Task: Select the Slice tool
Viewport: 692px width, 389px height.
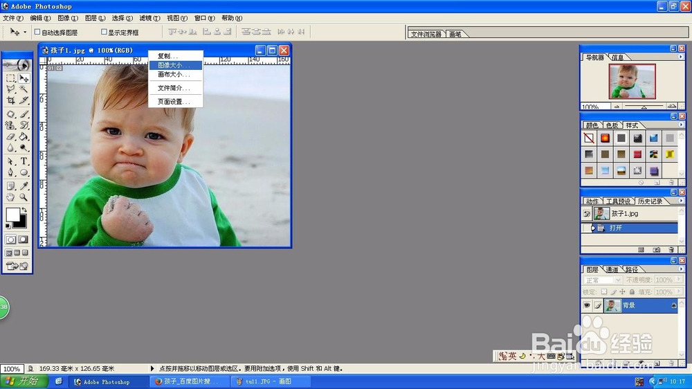Action: click(x=24, y=100)
